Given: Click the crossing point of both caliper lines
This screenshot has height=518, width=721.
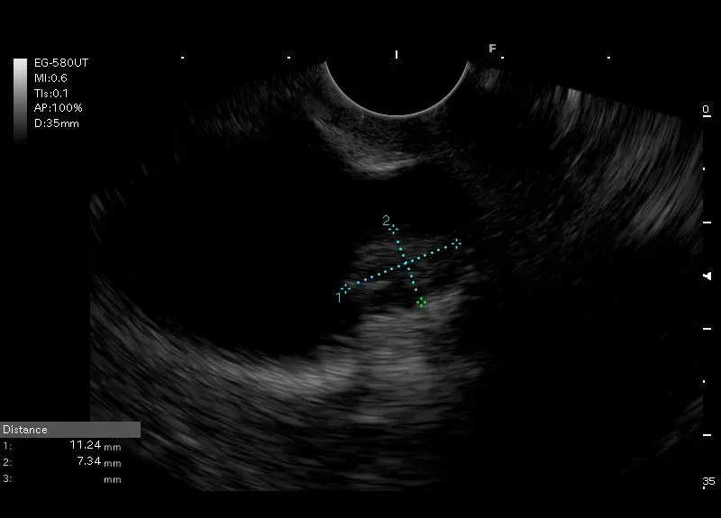Looking at the screenshot, I should (405, 264).
